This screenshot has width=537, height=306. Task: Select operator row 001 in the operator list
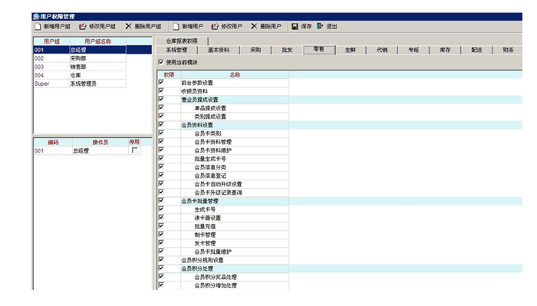(87, 150)
